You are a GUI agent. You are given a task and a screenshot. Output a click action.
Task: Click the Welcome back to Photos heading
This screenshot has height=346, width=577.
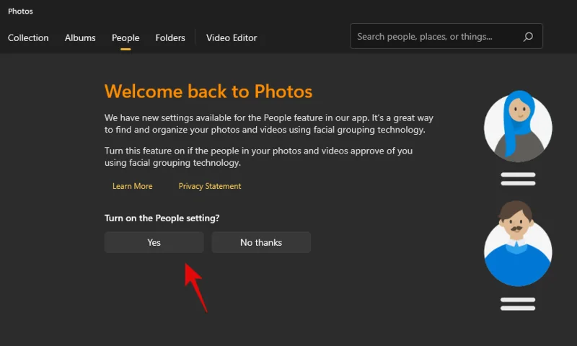pos(208,92)
